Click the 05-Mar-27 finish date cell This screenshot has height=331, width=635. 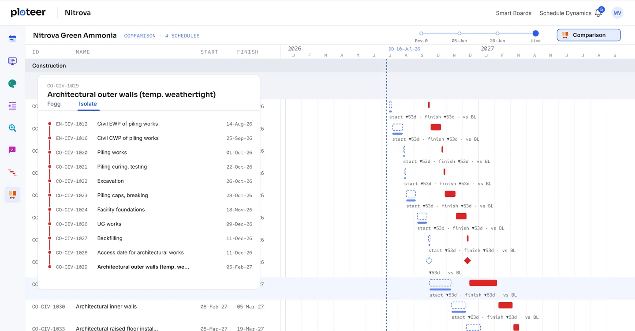[250, 307]
